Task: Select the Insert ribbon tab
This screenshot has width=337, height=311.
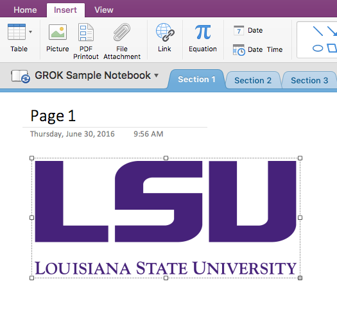Action: (x=65, y=10)
